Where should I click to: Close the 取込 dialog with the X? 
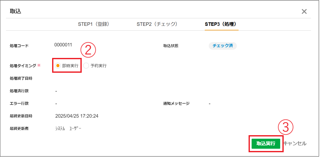pos(304,12)
